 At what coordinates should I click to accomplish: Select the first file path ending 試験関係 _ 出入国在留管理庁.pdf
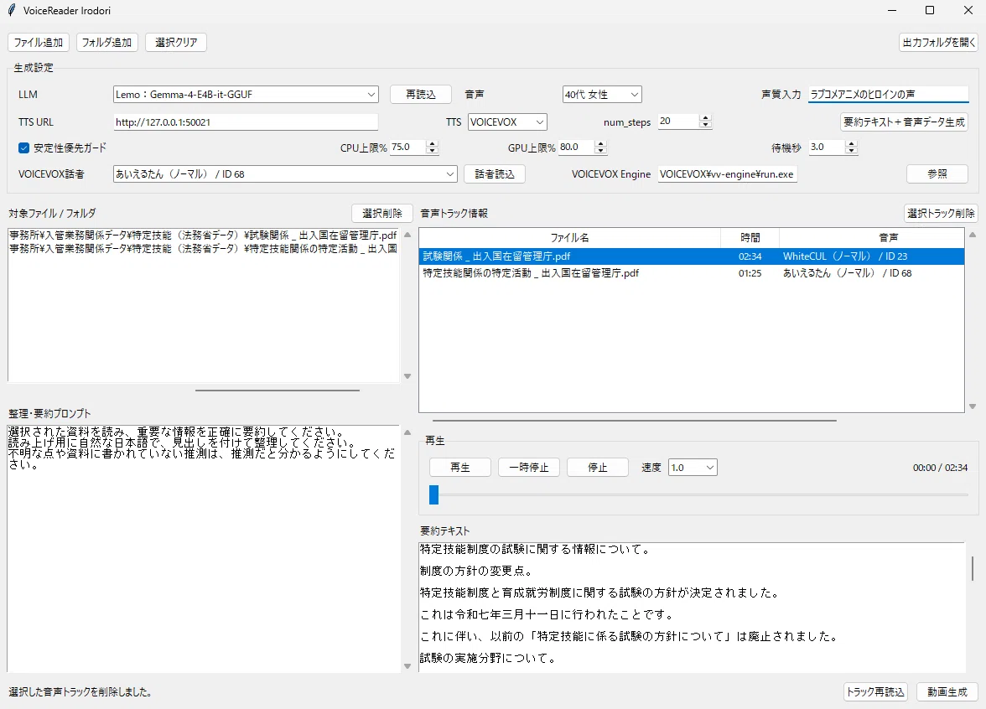(x=204, y=235)
